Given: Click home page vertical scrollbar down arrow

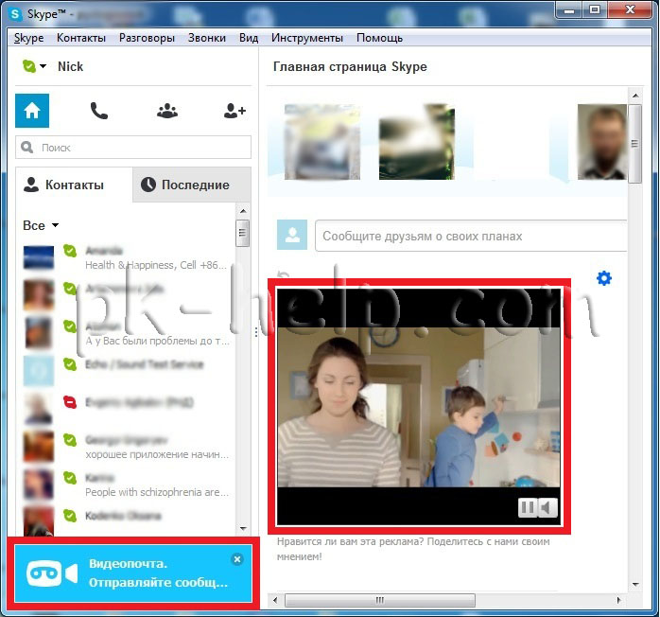Looking at the screenshot, I should 635,584.
